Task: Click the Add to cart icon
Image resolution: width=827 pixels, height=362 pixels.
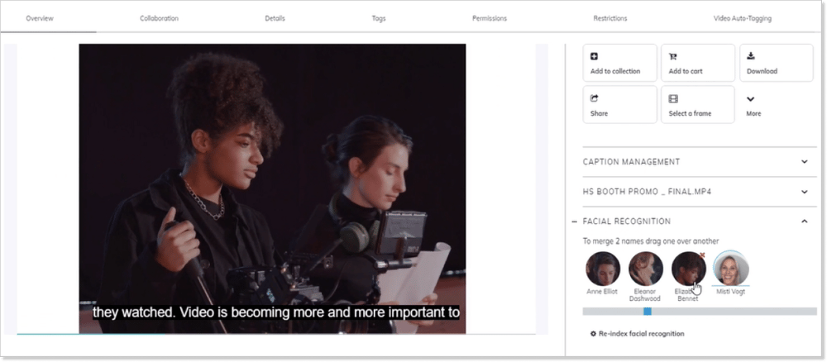Action: 672,56
